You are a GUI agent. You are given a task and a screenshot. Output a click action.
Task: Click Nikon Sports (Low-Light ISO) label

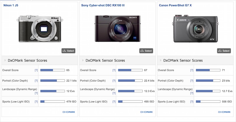click(16, 102)
